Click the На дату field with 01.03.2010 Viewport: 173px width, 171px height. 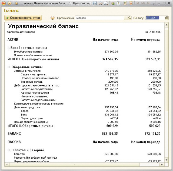[155, 18]
